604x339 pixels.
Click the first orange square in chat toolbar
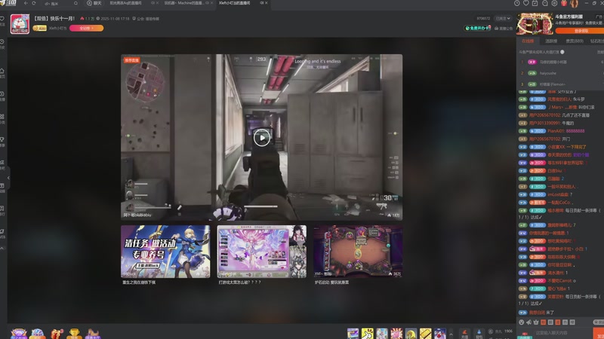click(543, 322)
